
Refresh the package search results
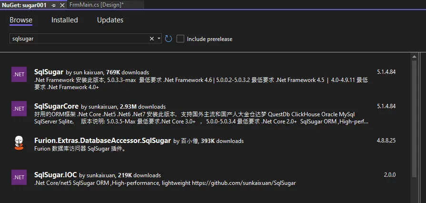click(168, 39)
